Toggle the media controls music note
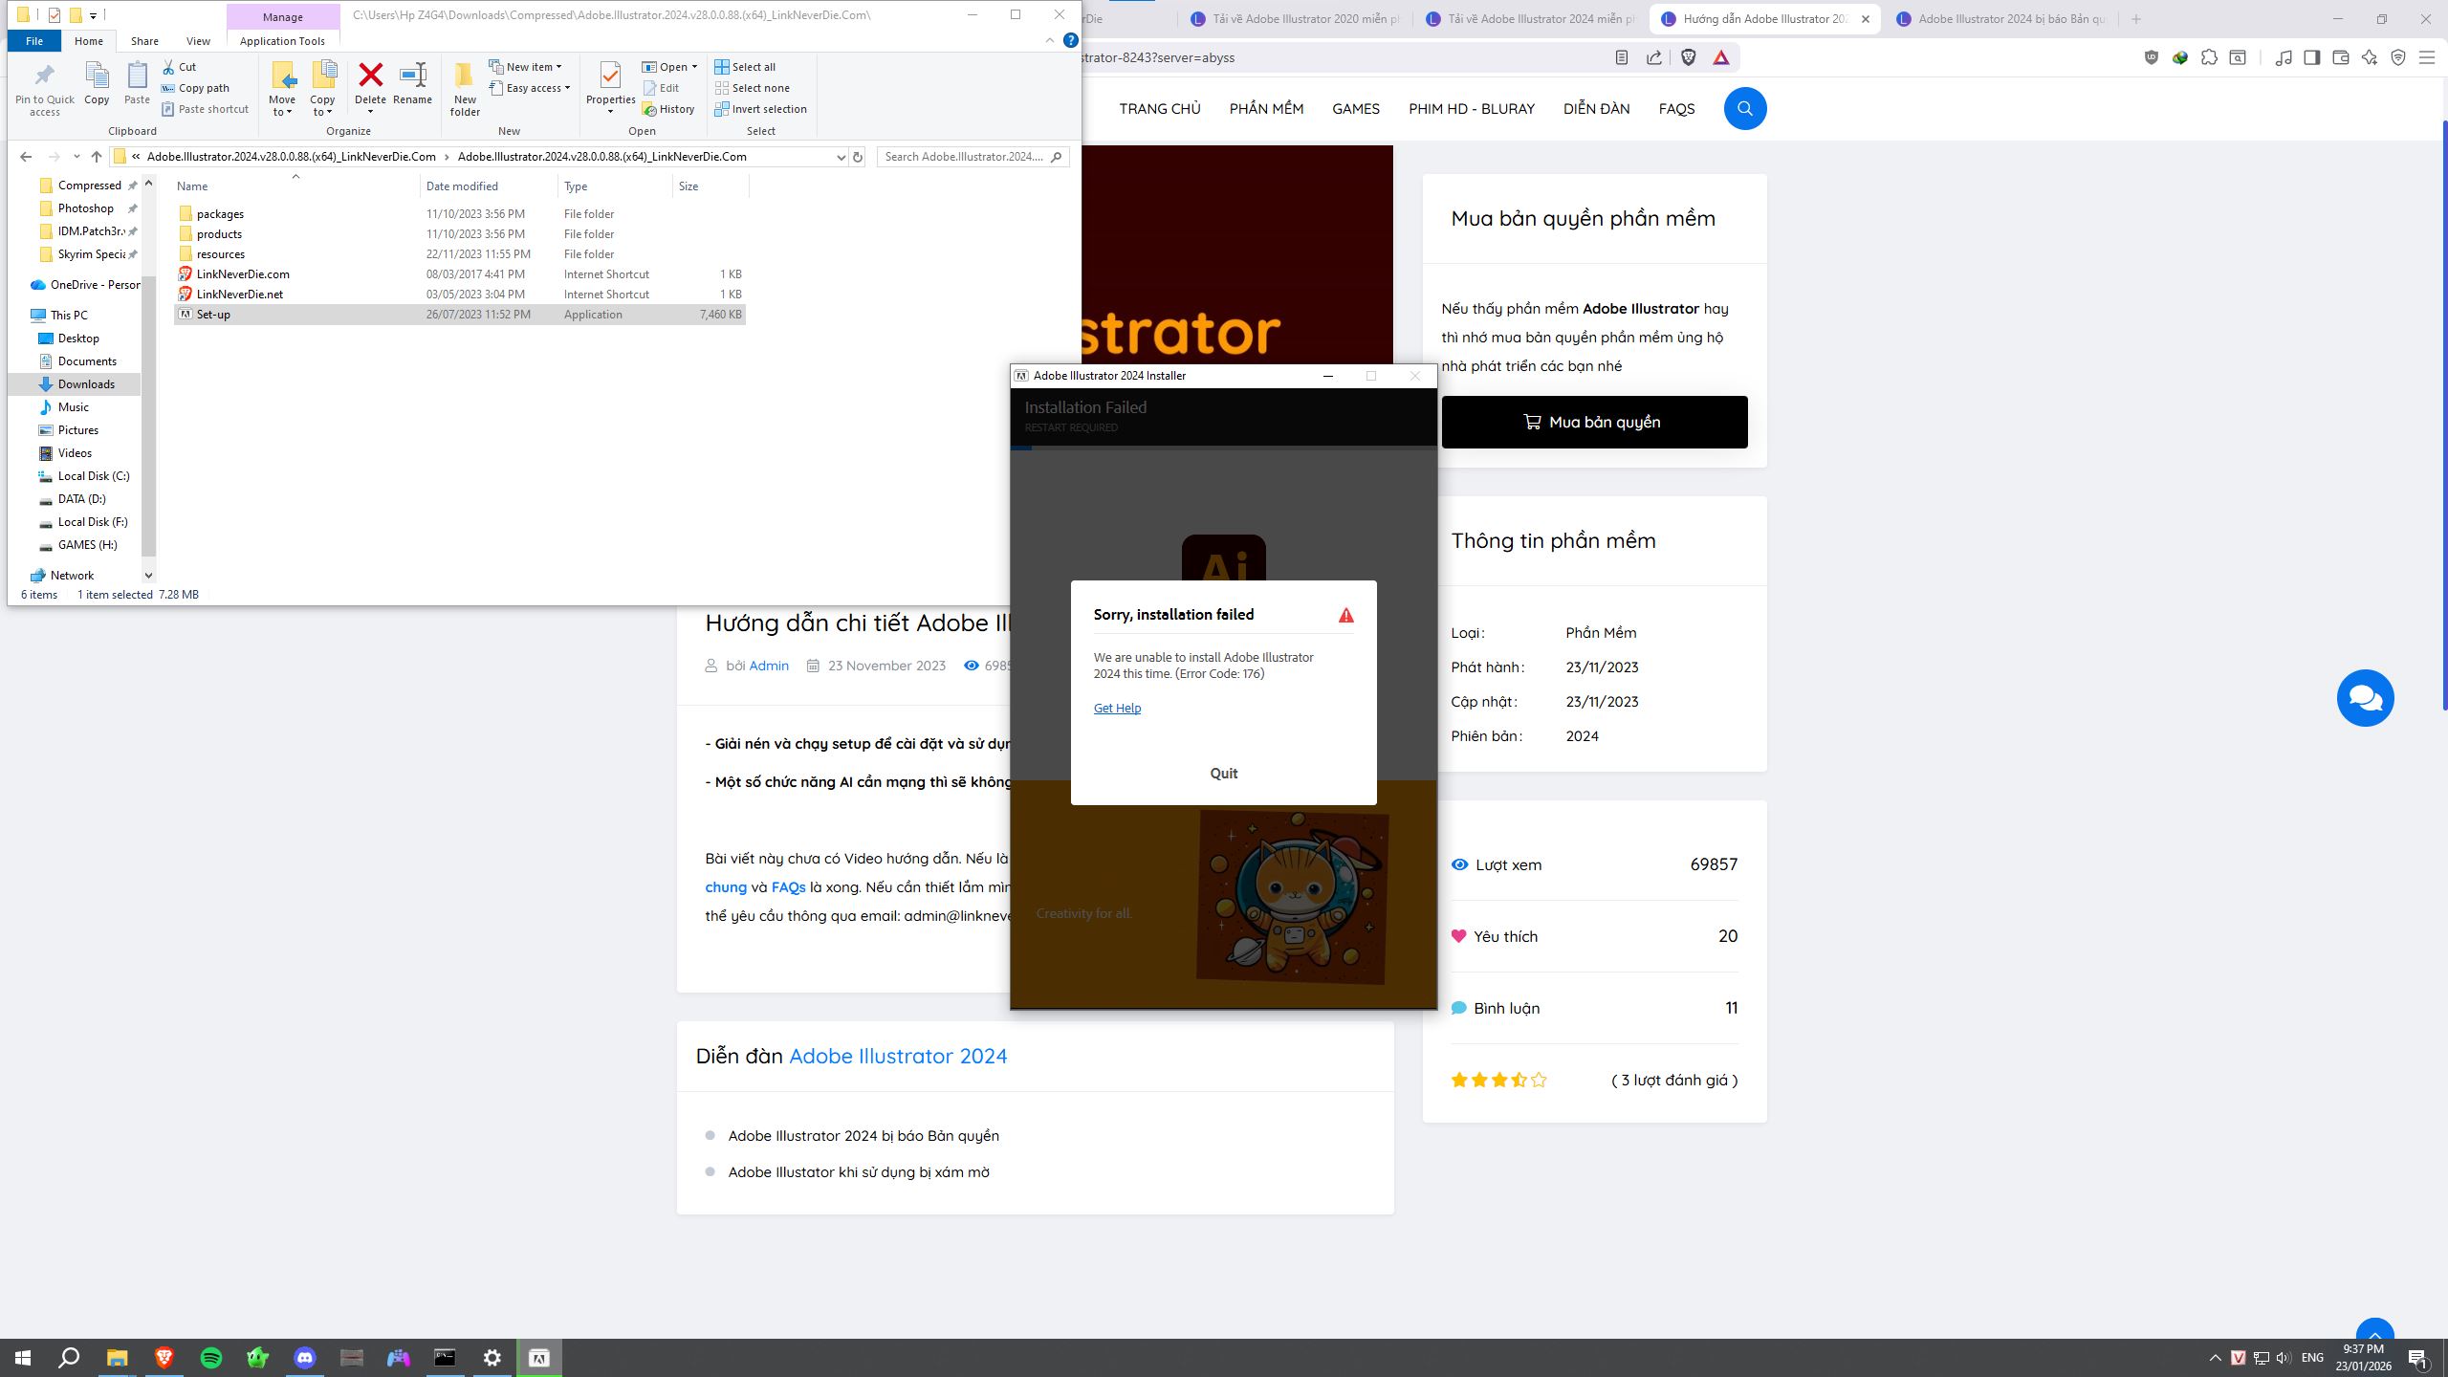 (x=2284, y=57)
